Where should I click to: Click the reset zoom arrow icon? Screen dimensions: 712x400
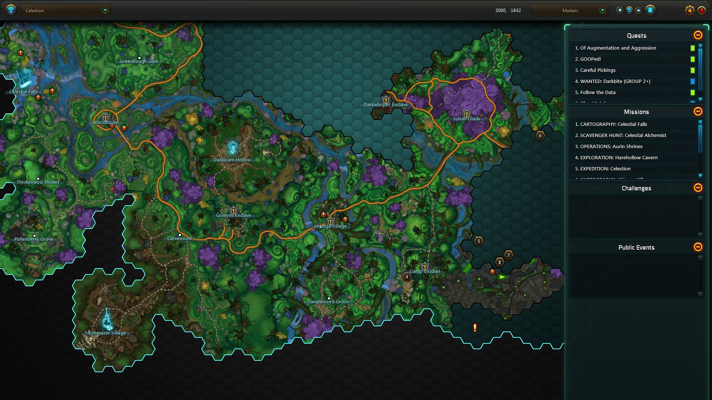pyautogui.click(x=629, y=10)
